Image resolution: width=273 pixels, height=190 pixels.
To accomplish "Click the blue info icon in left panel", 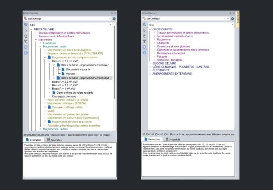I will [25, 52].
